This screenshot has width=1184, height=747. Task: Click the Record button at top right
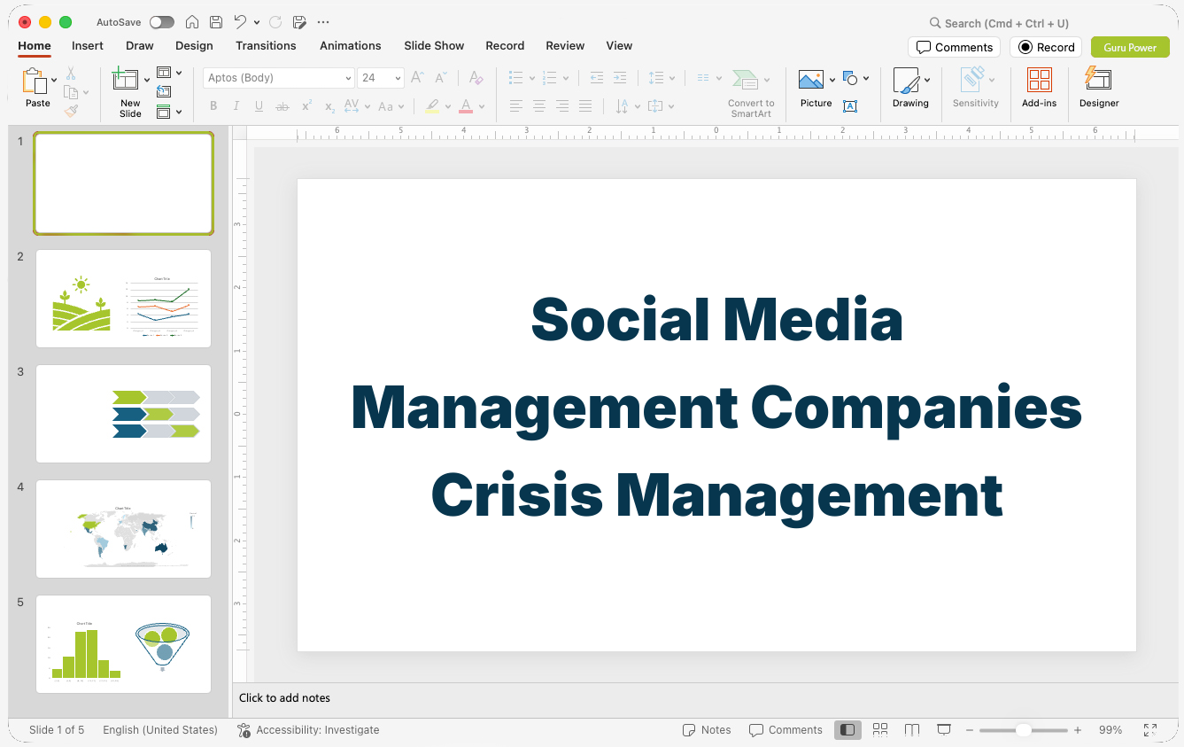[1046, 47]
